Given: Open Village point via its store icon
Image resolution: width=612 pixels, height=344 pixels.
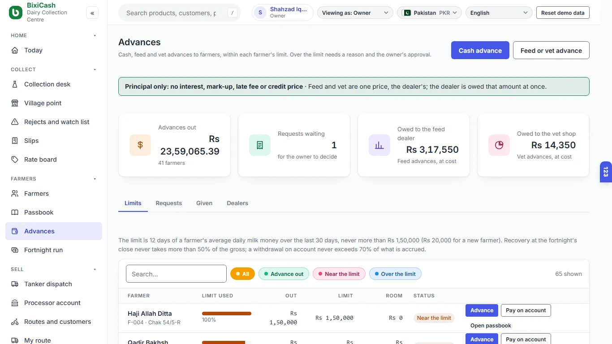Looking at the screenshot, I should pos(15,103).
